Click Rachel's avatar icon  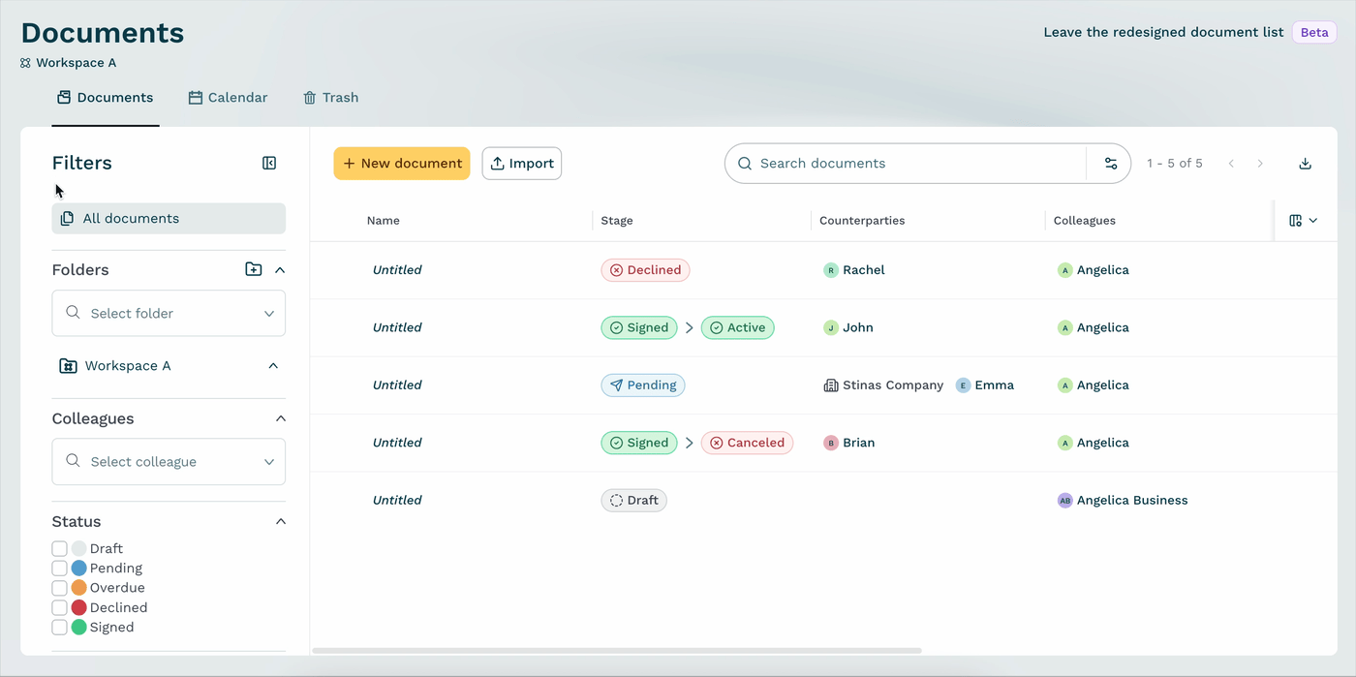pyautogui.click(x=830, y=270)
